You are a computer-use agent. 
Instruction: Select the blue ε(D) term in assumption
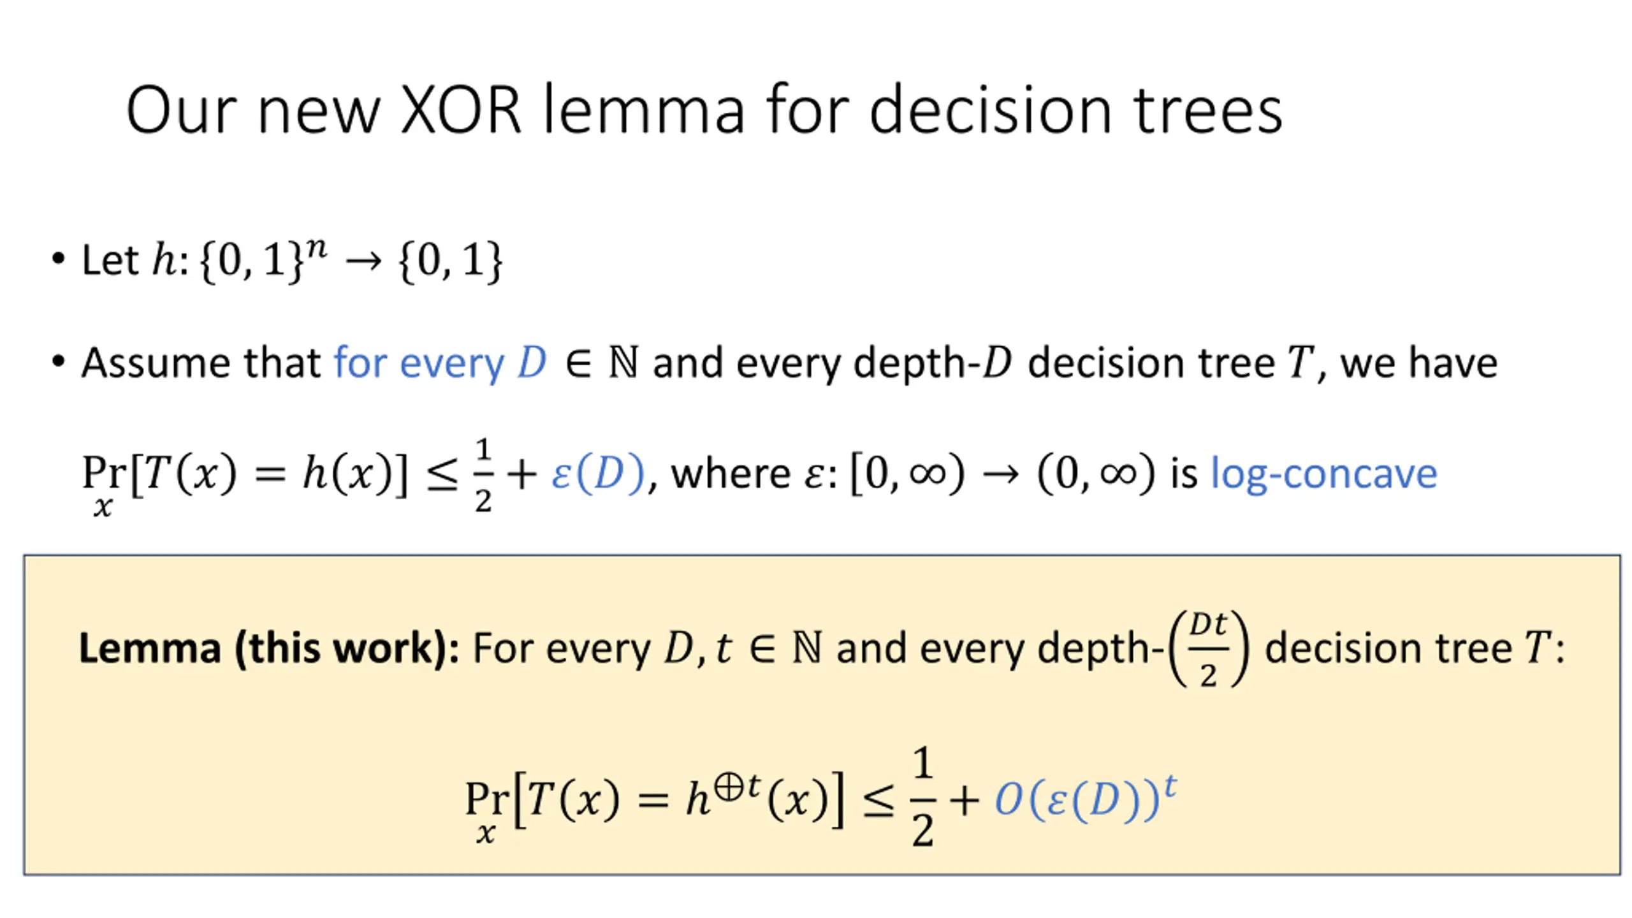[x=597, y=474]
